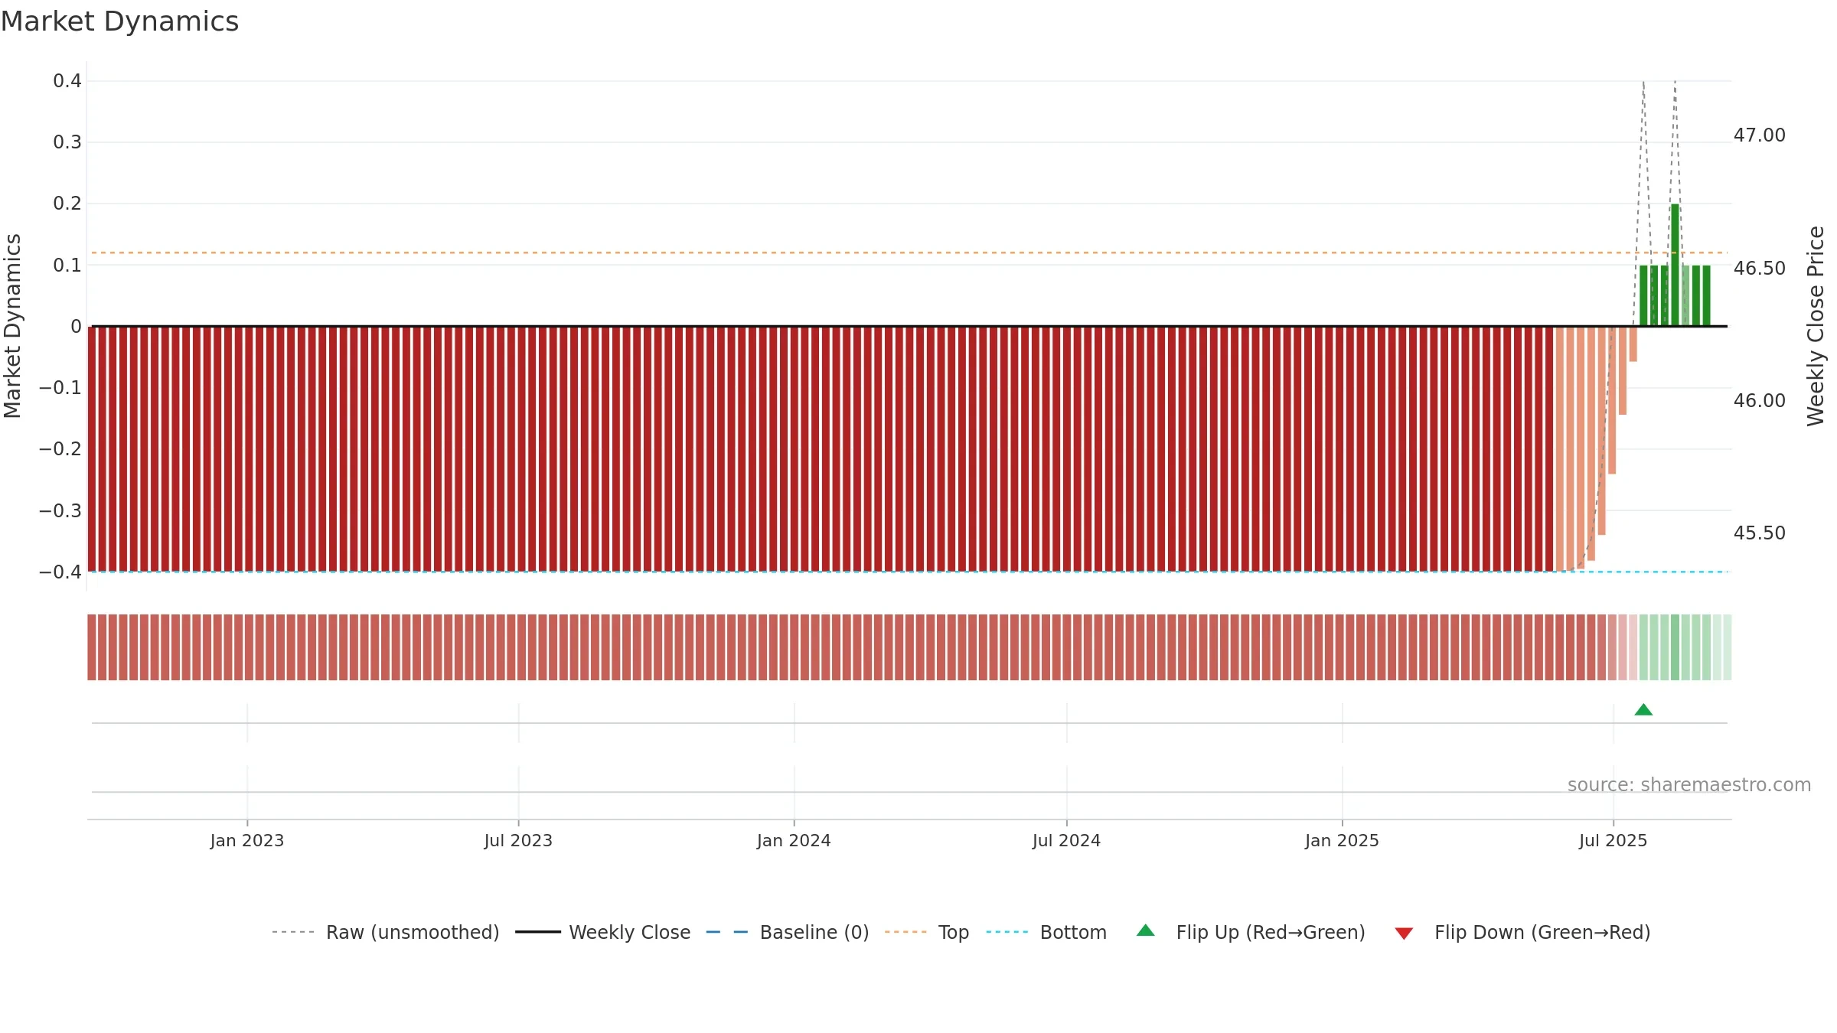This screenshot has height=1033, width=1837.
Task: Click the tallest green bar reaching 0.2
Action: click(x=1675, y=265)
